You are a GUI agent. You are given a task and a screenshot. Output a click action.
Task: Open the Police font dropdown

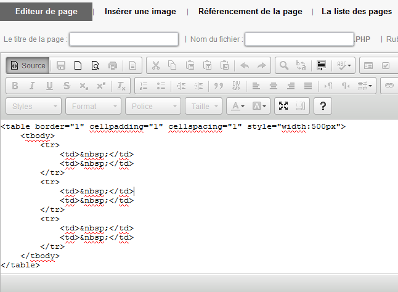153,106
